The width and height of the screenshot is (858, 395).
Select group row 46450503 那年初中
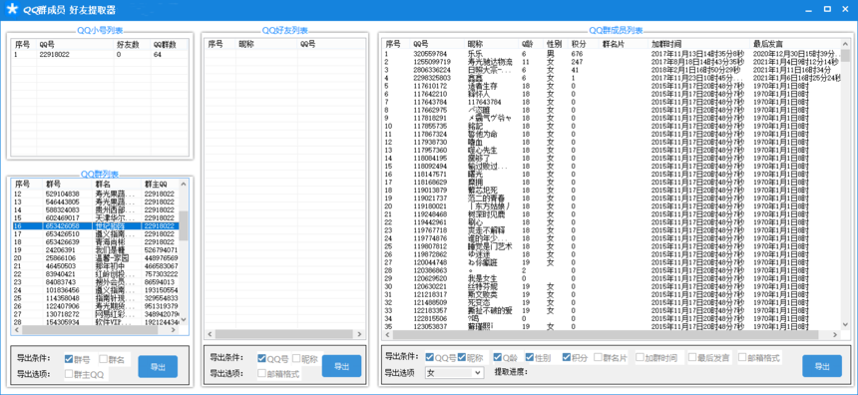95,266
